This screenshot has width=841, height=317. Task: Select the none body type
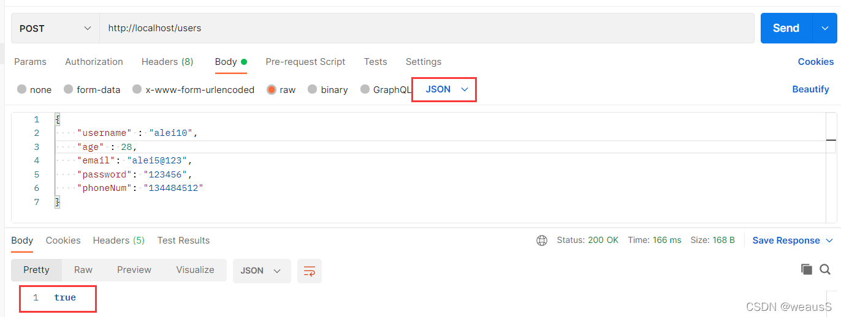(x=34, y=89)
